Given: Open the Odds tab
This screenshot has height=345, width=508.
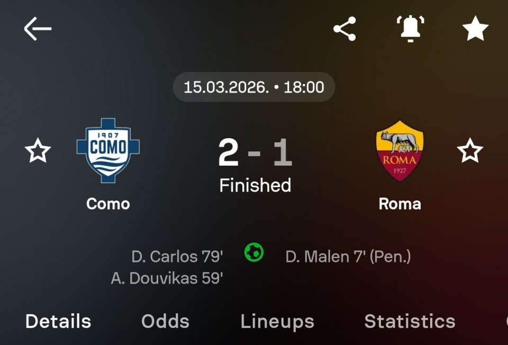Looking at the screenshot, I should [x=165, y=321].
